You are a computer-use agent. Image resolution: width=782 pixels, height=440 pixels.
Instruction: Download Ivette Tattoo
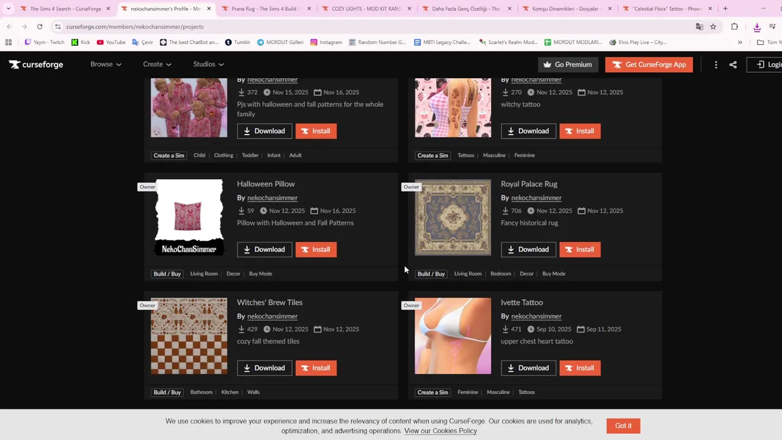(x=528, y=368)
